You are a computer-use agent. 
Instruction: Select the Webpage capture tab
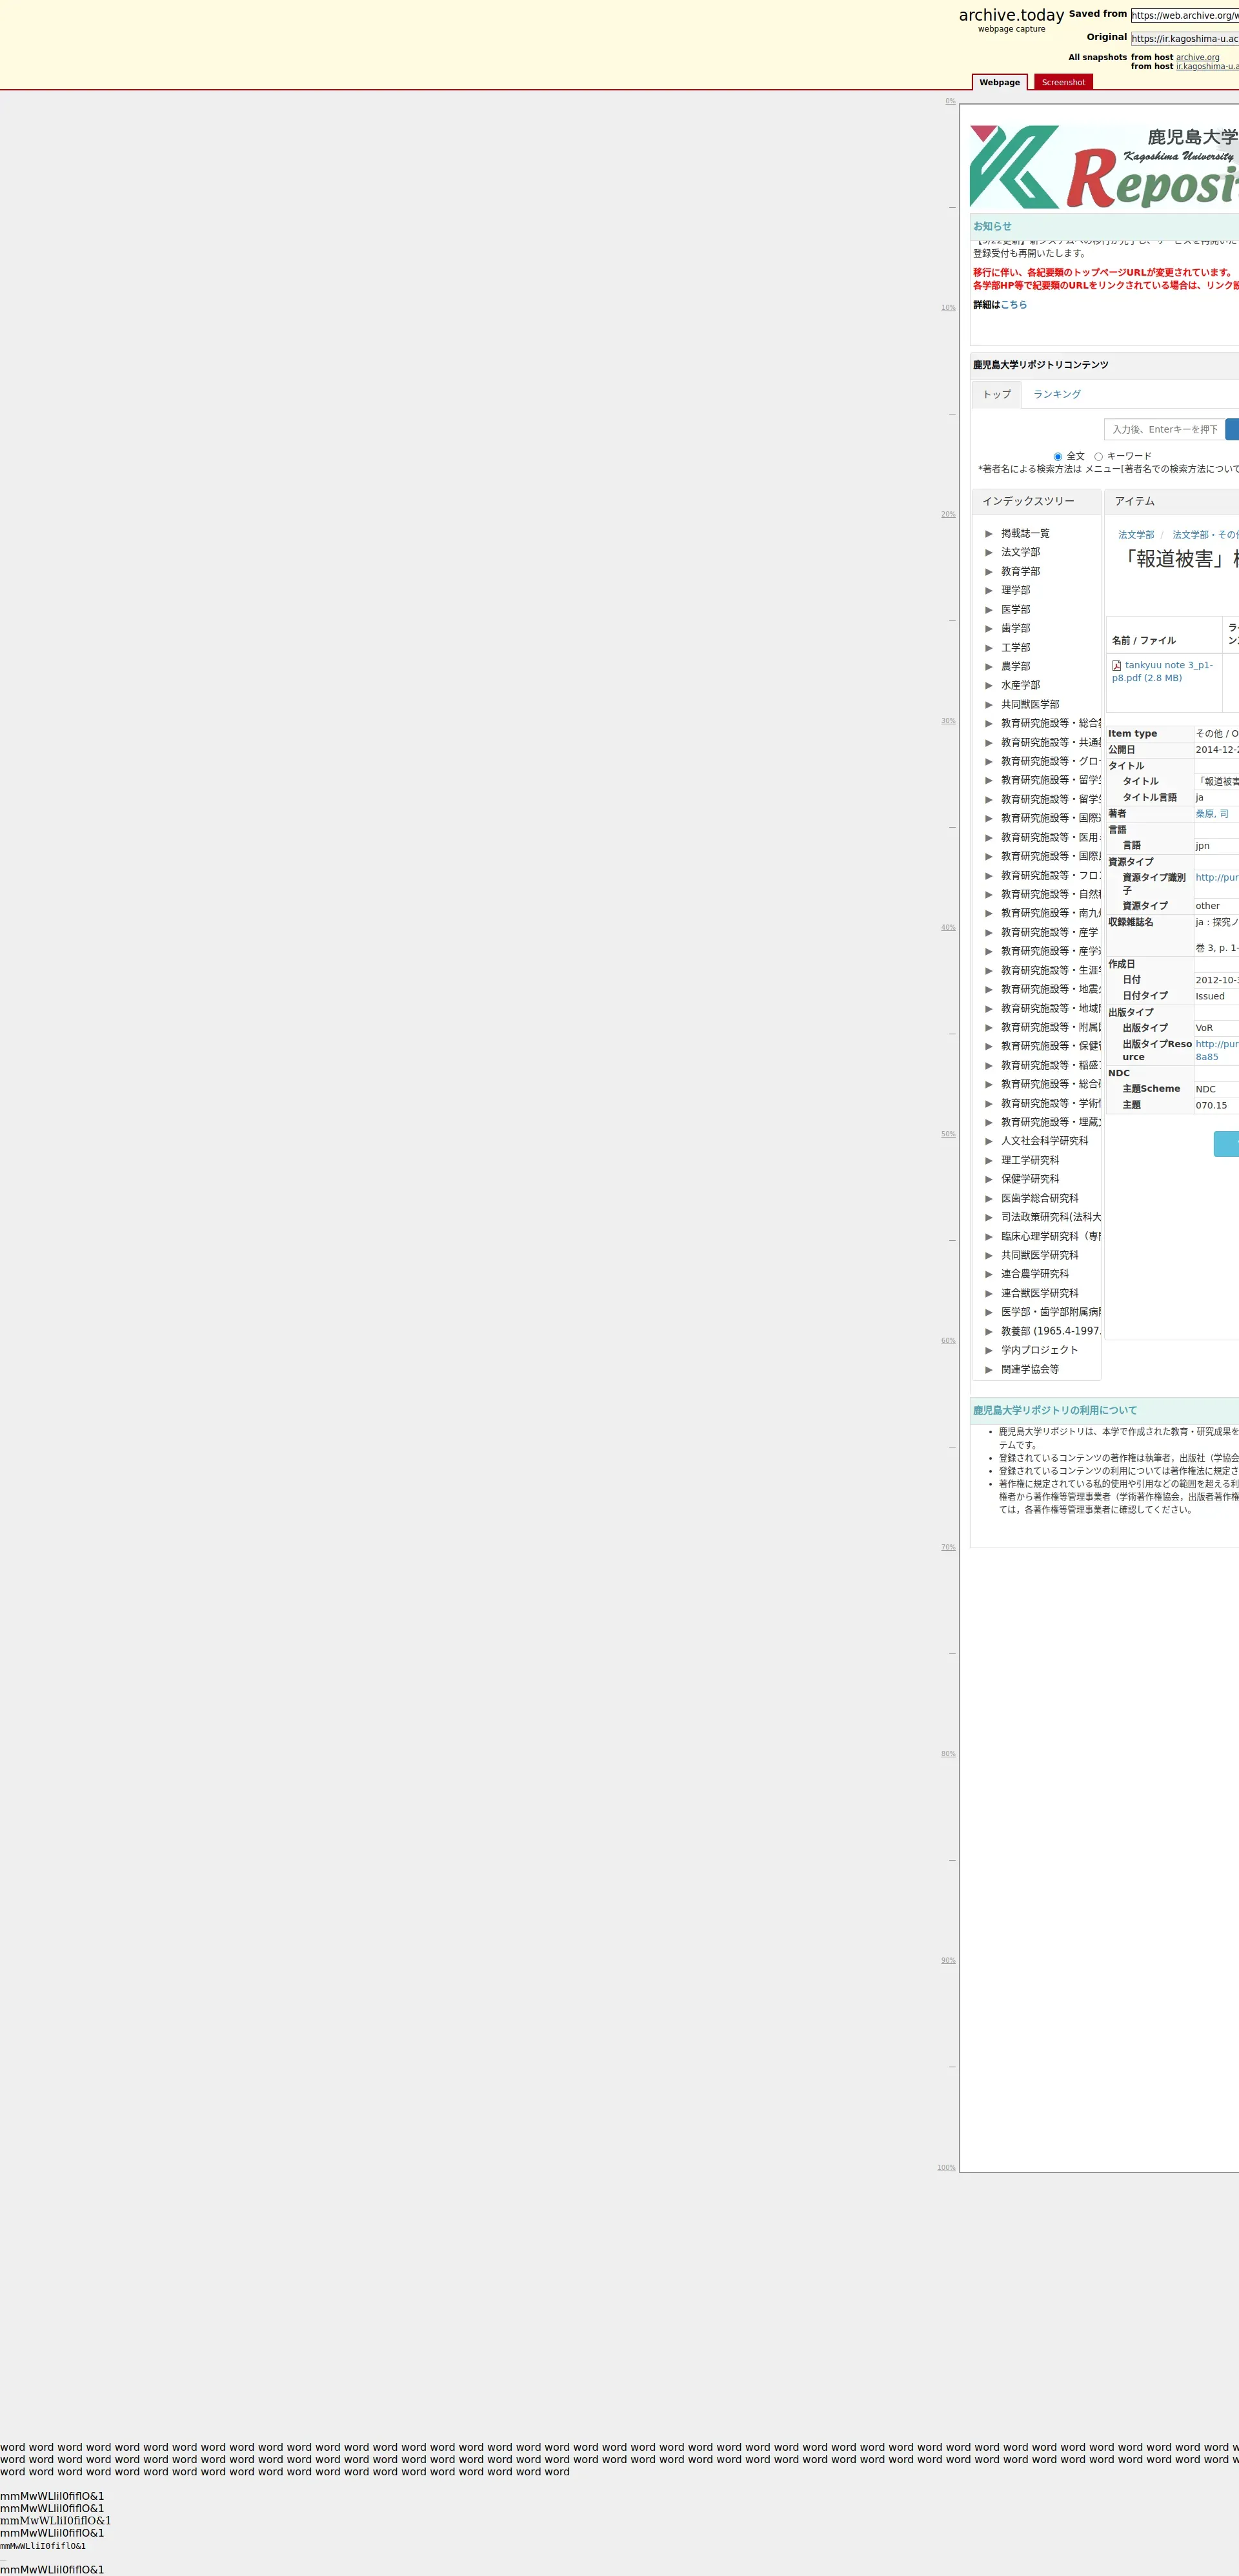(999, 82)
